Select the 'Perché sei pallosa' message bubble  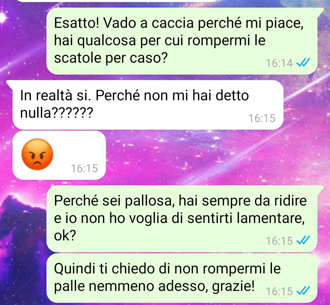[185, 219]
